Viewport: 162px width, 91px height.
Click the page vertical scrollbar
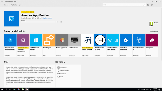[x=161, y=34]
